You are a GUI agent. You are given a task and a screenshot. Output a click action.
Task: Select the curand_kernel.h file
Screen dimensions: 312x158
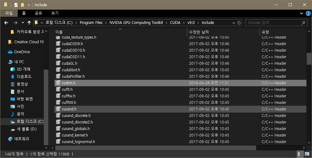click(x=180, y=135)
